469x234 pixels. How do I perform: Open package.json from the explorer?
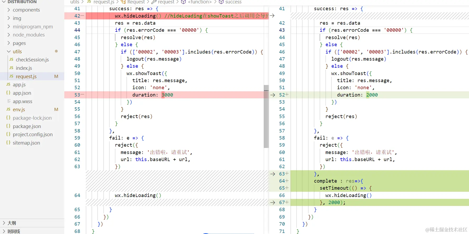pos(27,126)
